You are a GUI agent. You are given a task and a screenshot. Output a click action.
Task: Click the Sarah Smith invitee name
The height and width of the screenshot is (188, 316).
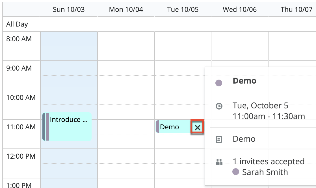tap(265, 172)
